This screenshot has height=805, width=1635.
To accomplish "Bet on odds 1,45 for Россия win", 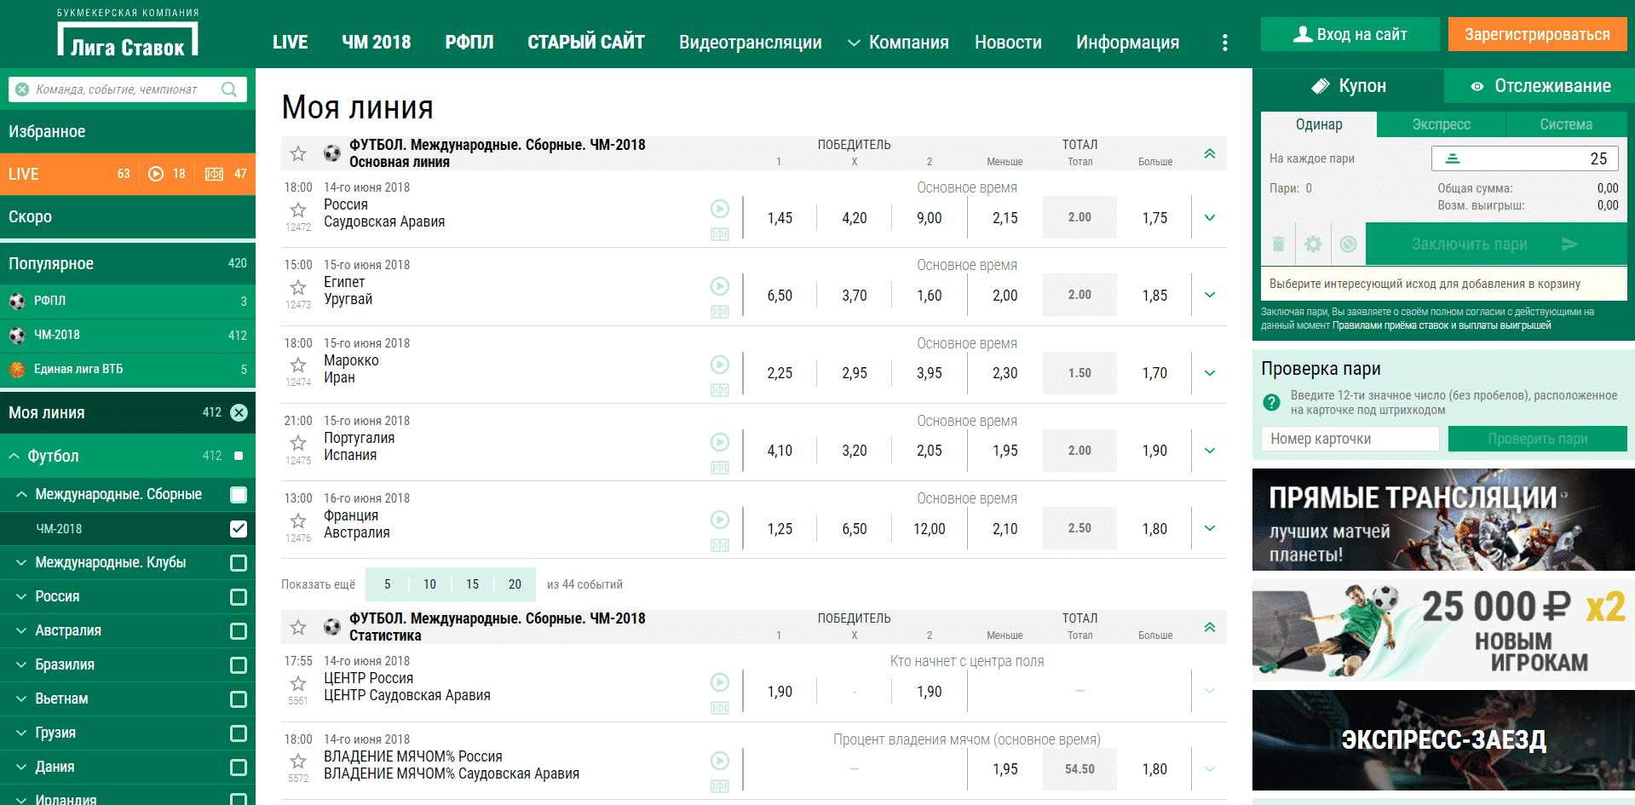I will click(x=780, y=218).
